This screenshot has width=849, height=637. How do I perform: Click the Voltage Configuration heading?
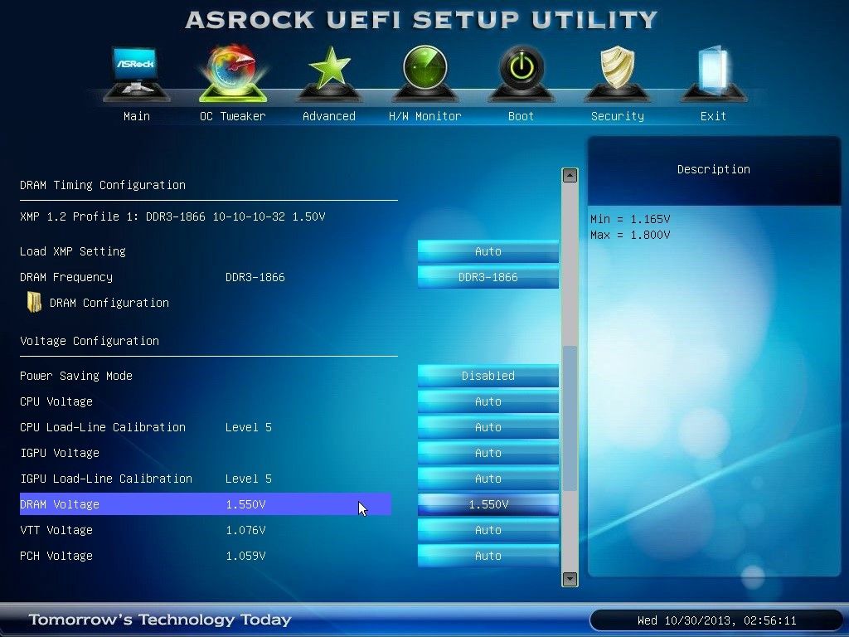90,341
